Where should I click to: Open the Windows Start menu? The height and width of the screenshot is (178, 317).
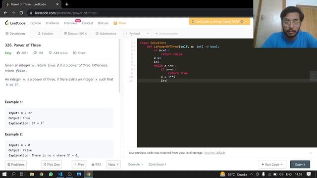point(4,174)
